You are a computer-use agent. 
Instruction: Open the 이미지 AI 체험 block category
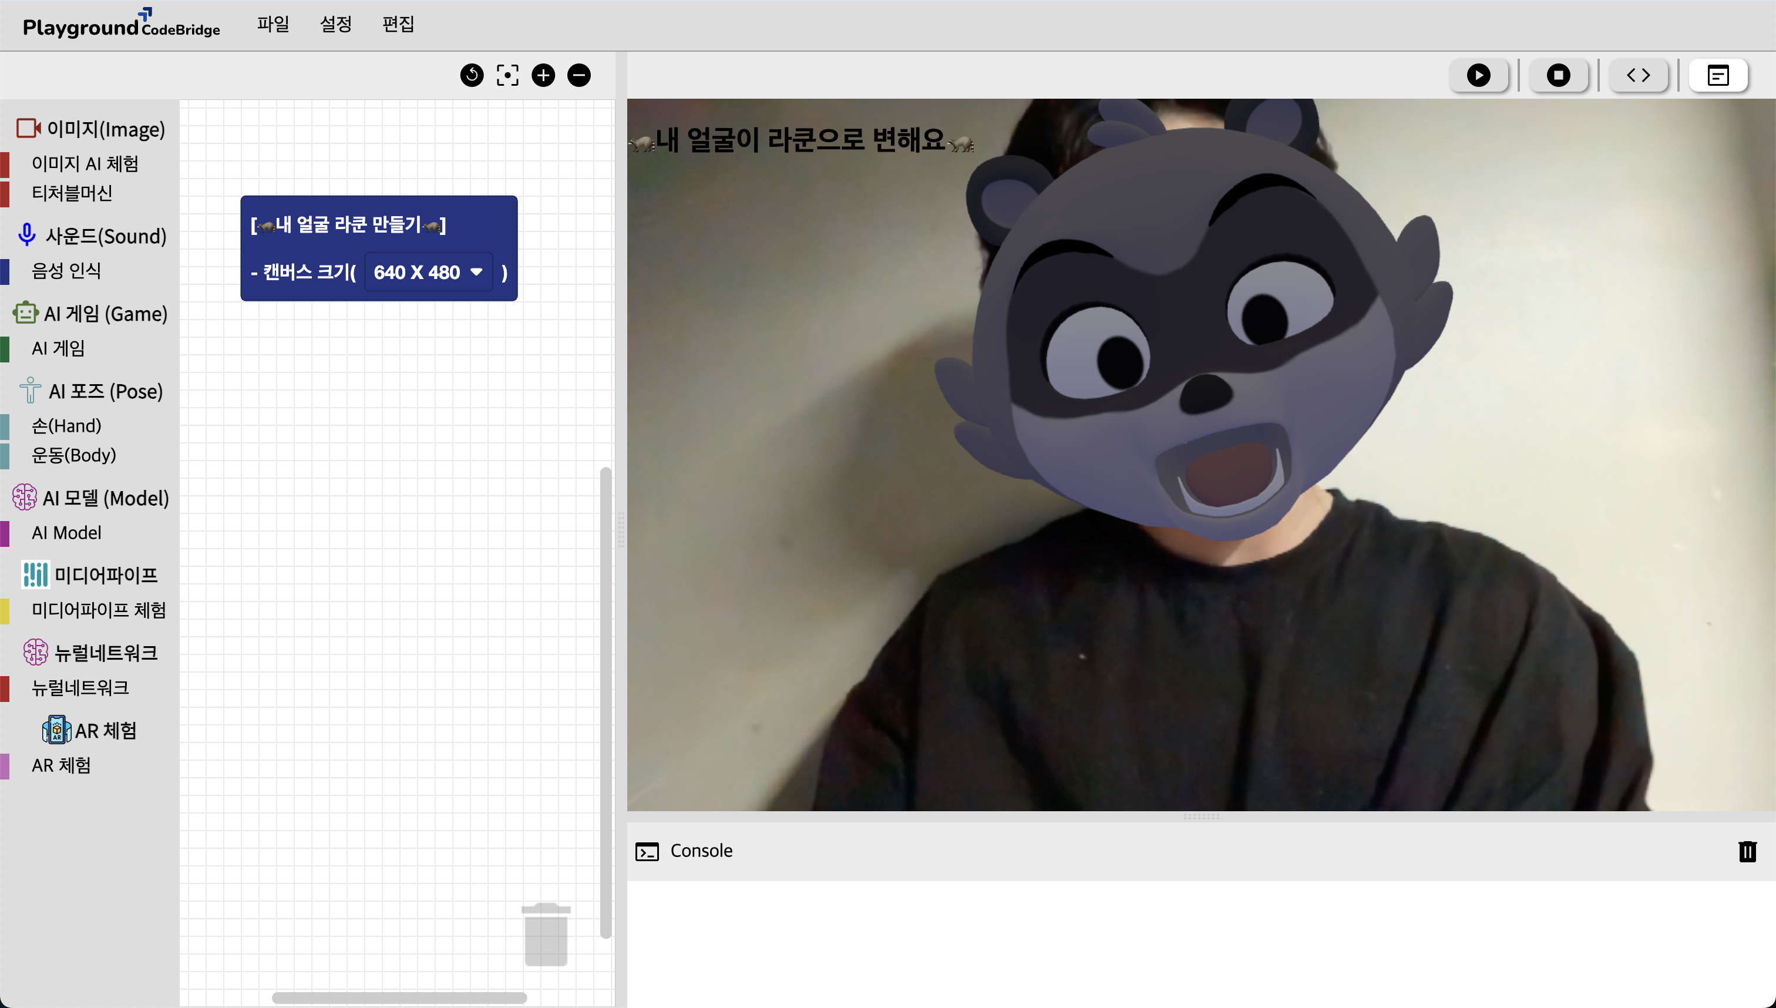coord(85,164)
